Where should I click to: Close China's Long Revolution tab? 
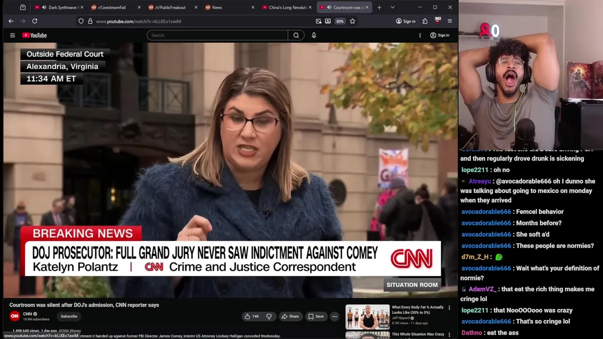coord(310,8)
